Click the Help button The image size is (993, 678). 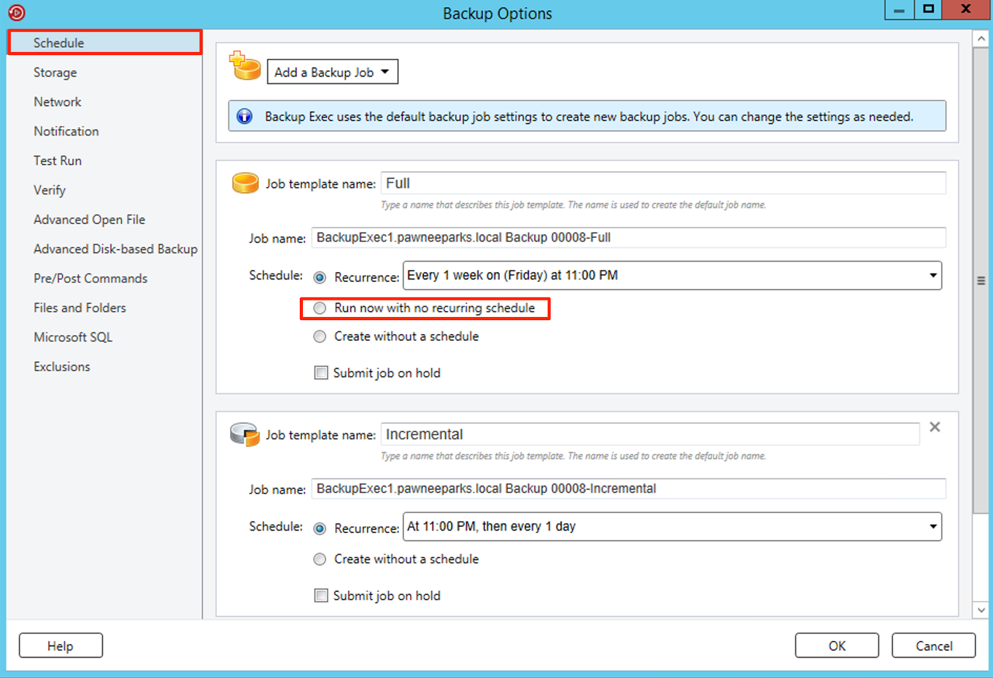(x=61, y=646)
